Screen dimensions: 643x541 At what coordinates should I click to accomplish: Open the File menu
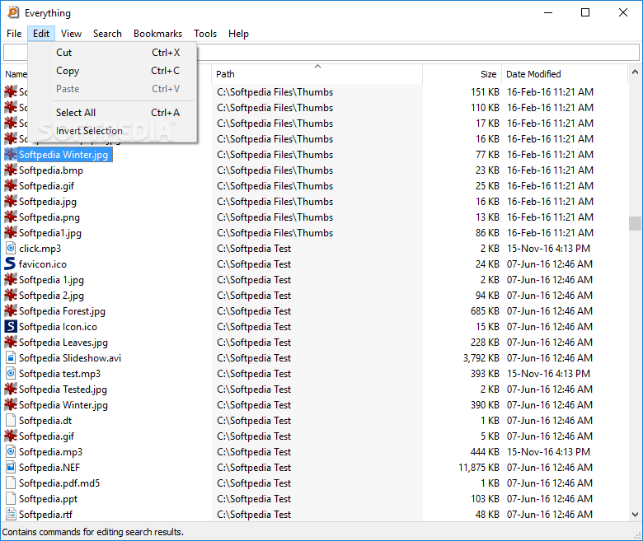(14, 34)
